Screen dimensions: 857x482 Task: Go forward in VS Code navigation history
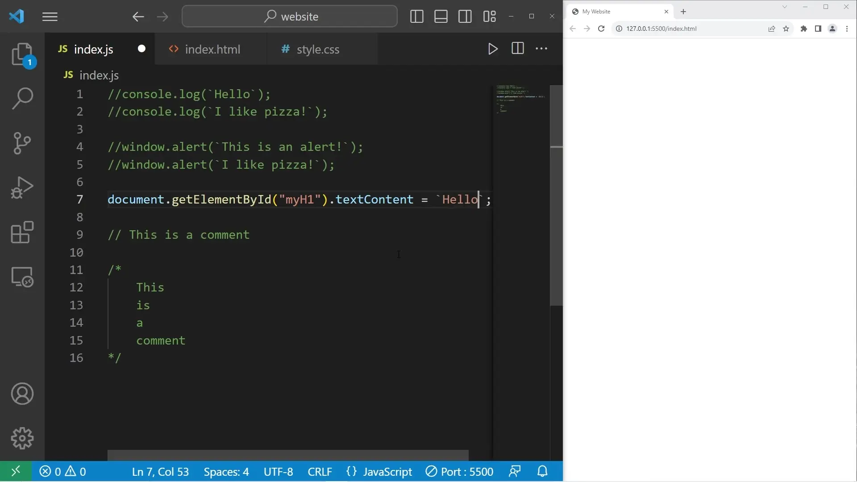pyautogui.click(x=162, y=17)
